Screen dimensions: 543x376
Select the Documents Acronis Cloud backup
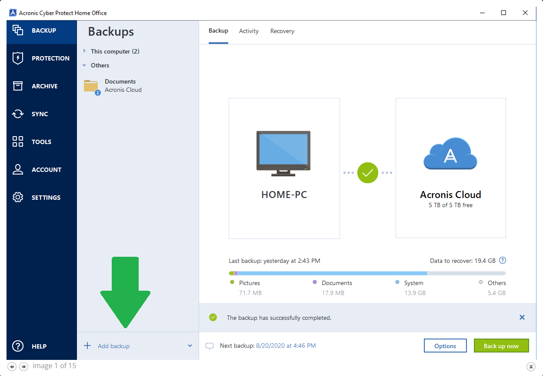[138, 86]
